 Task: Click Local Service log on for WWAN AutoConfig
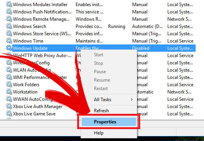180,99
